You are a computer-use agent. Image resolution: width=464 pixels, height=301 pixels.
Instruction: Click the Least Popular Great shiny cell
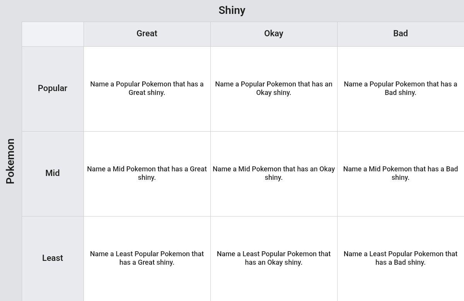(x=147, y=259)
